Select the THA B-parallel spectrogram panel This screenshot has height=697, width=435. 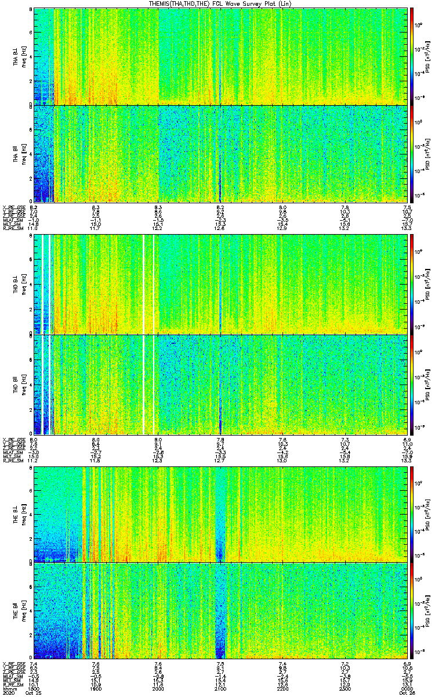click(220, 153)
